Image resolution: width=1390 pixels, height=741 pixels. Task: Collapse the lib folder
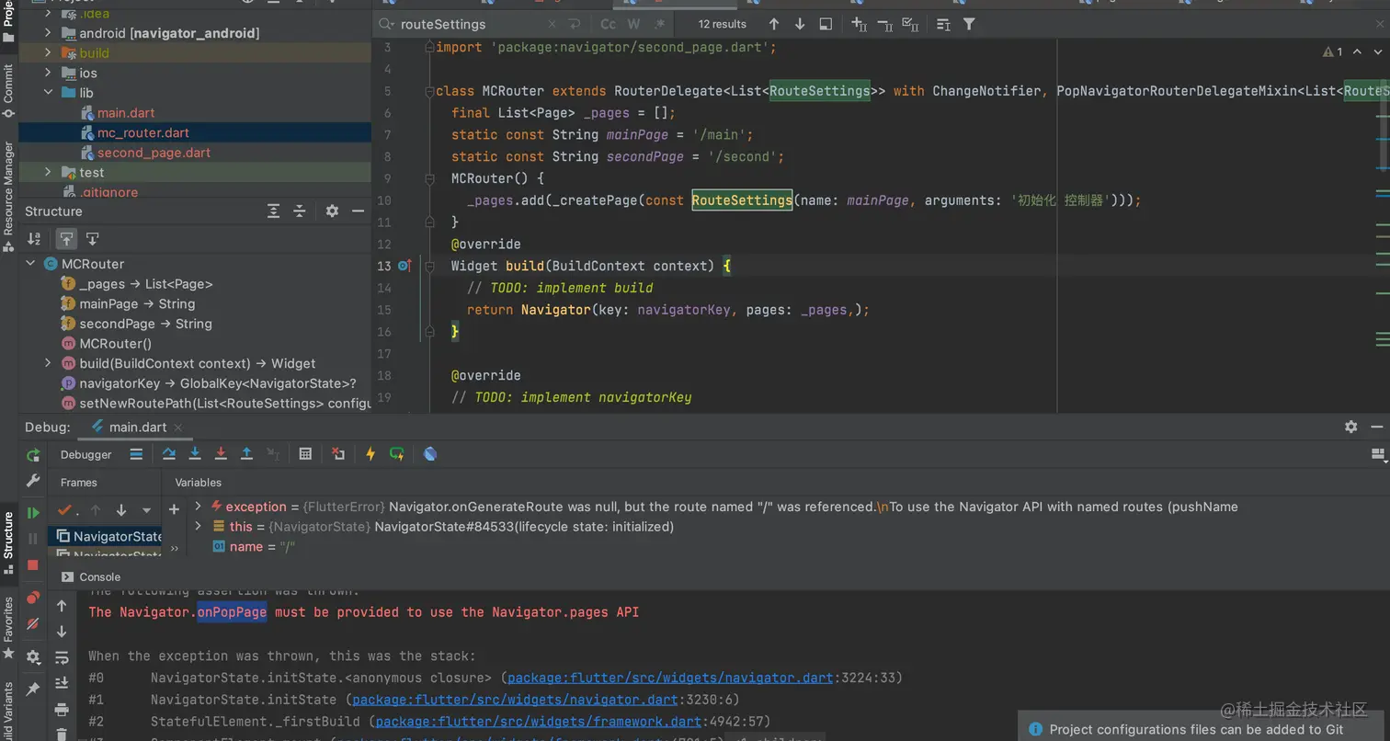(48, 93)
